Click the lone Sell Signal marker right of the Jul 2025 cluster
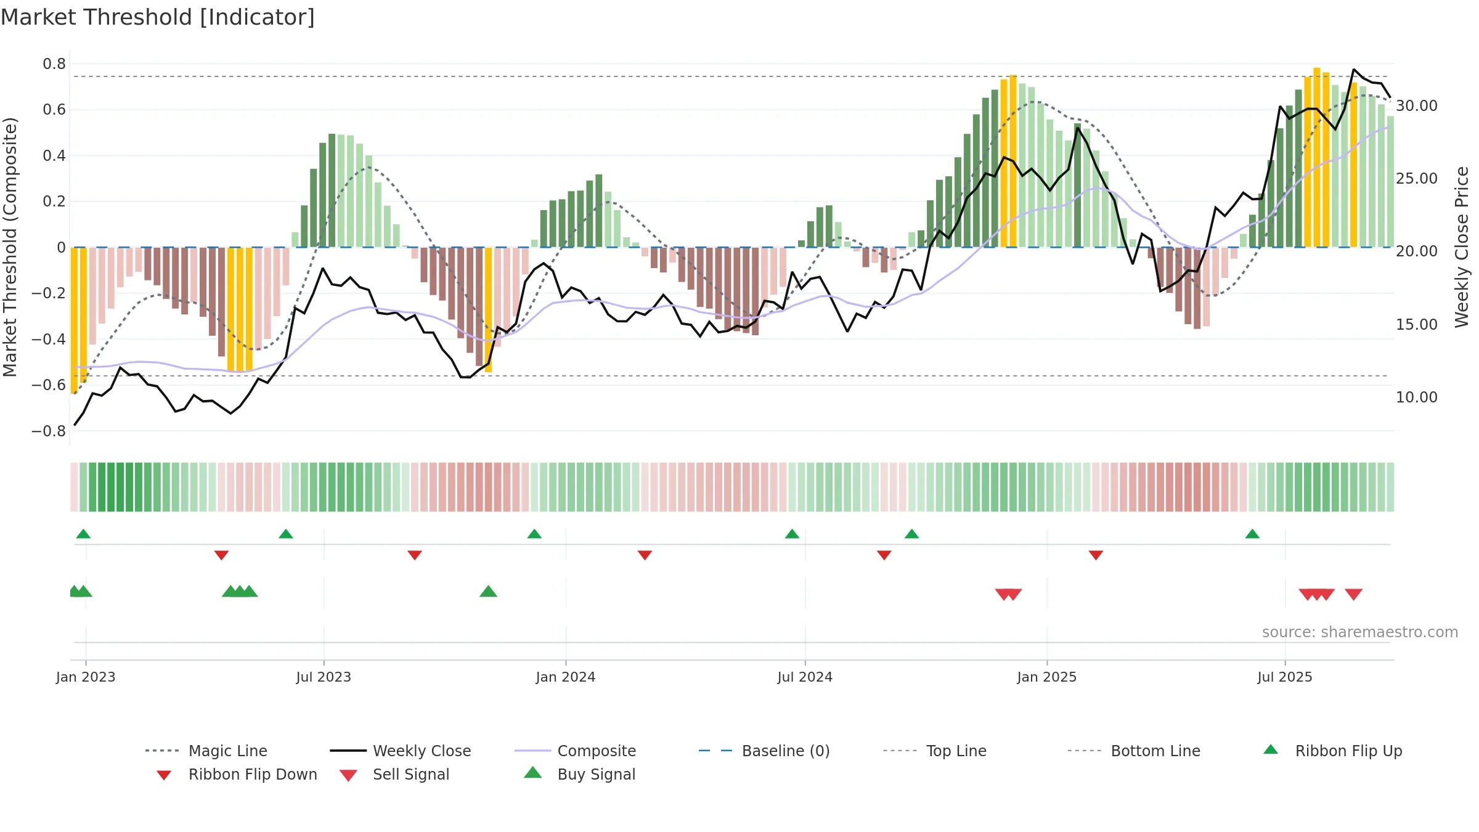1479x832 pixels. click(1353, 594)
